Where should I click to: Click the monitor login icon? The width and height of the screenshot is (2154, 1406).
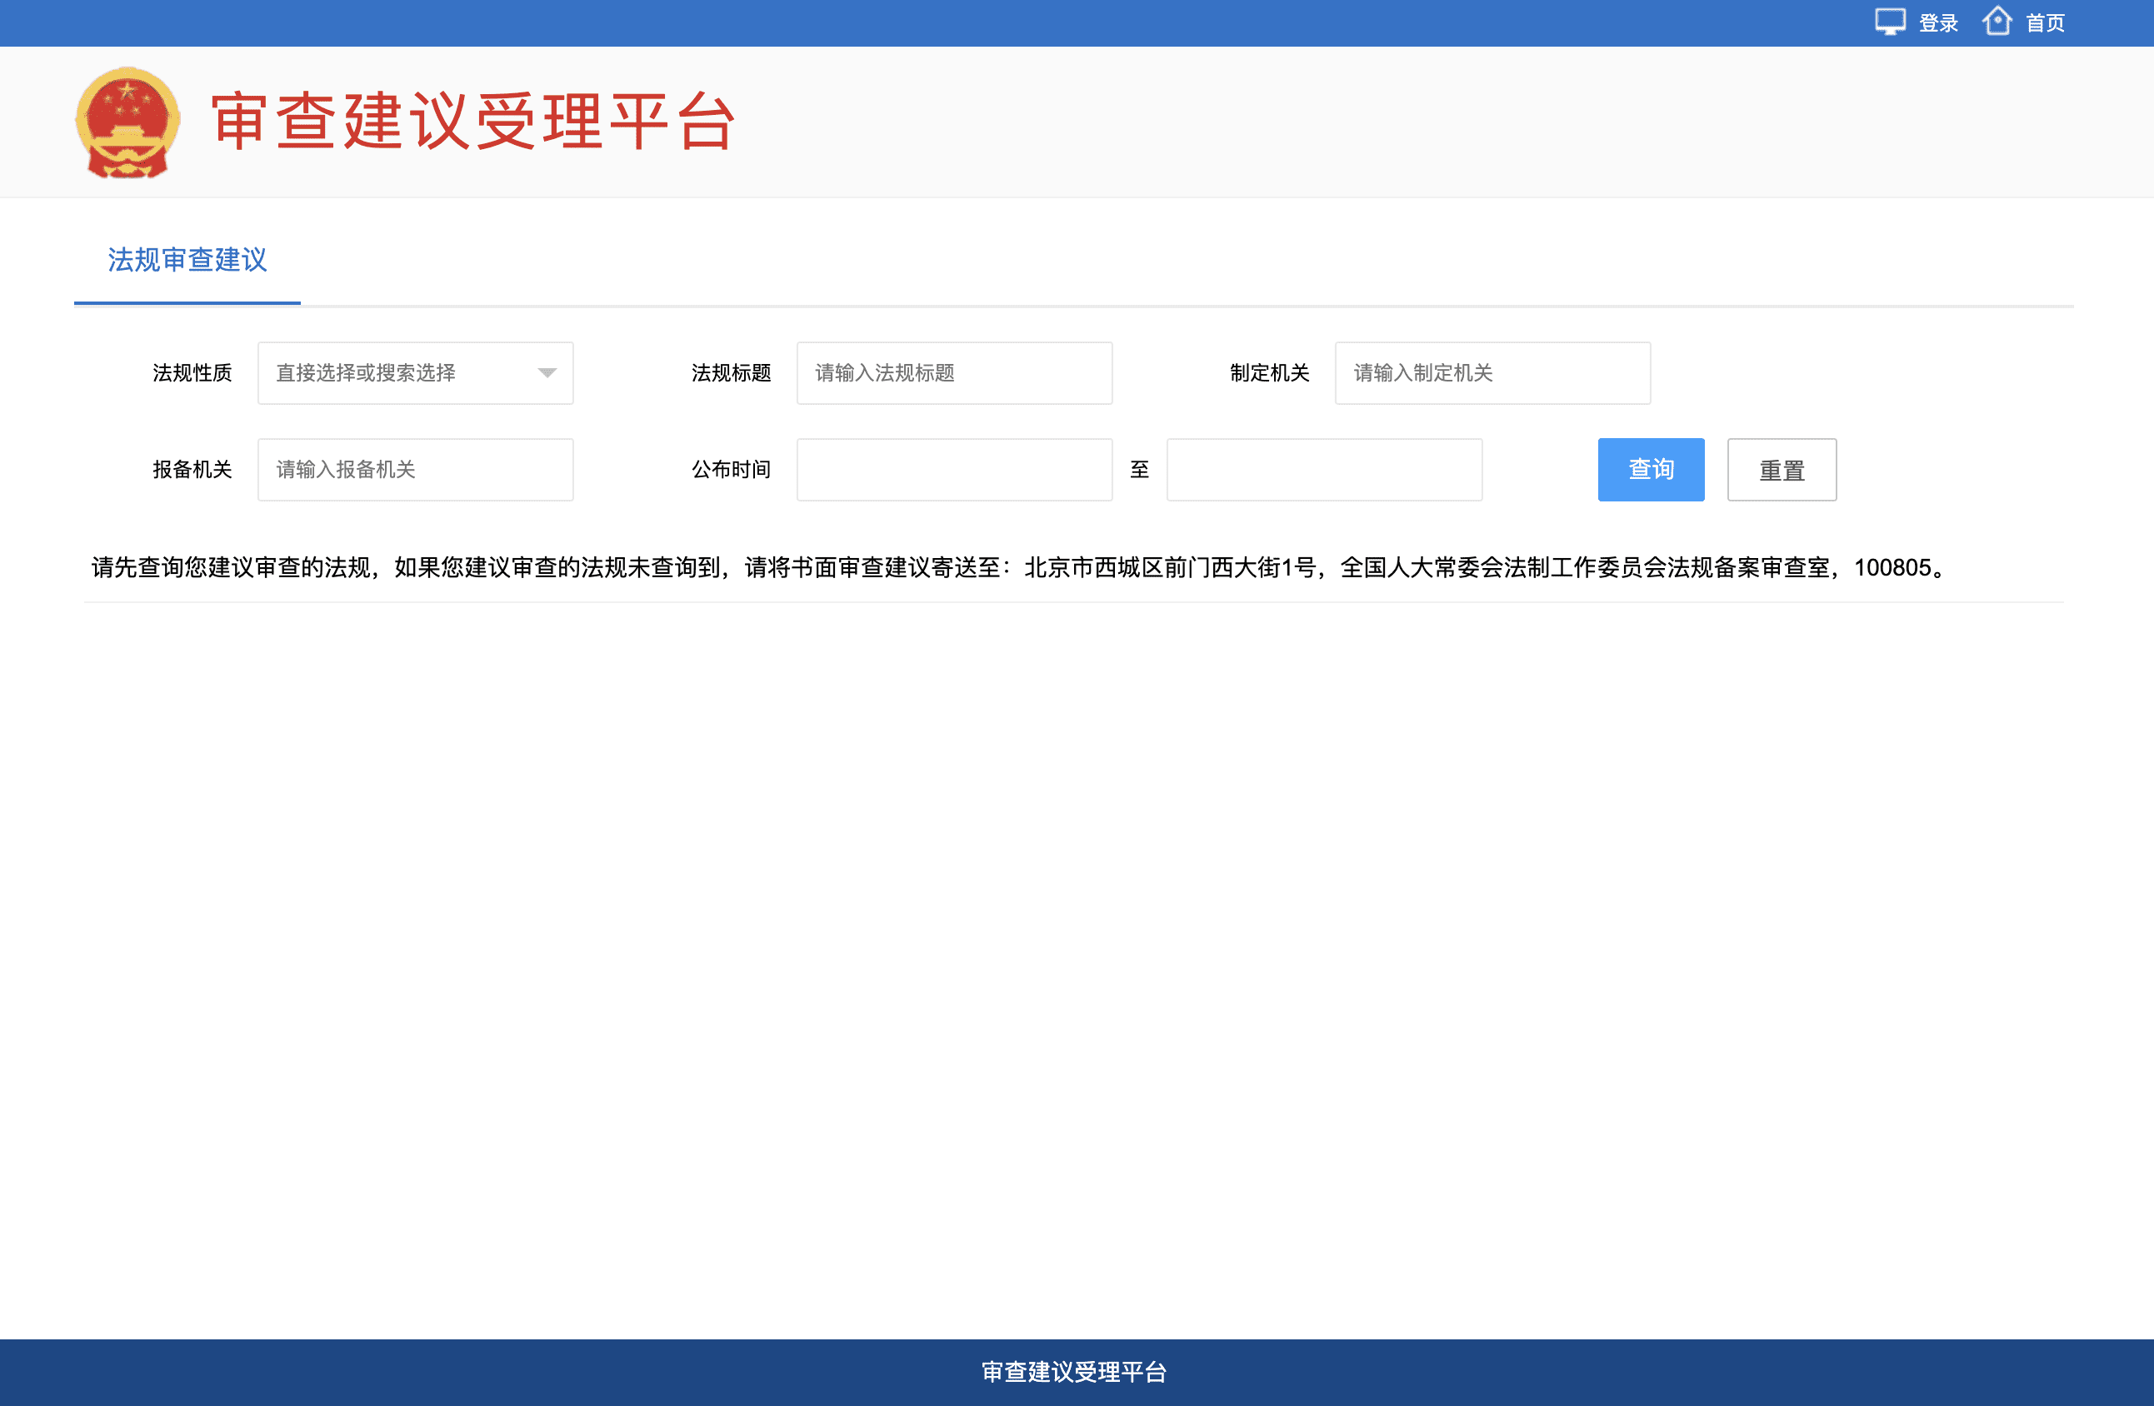pos(1890,22)
